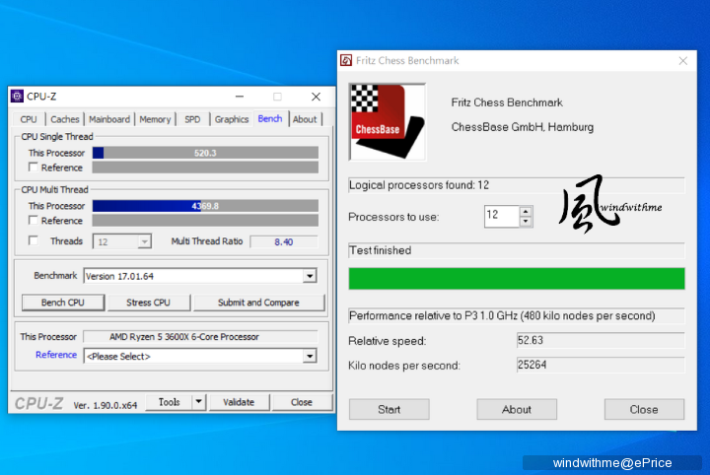Click Submit and Compare button
The image size is (710, 475).
(258, 303)
